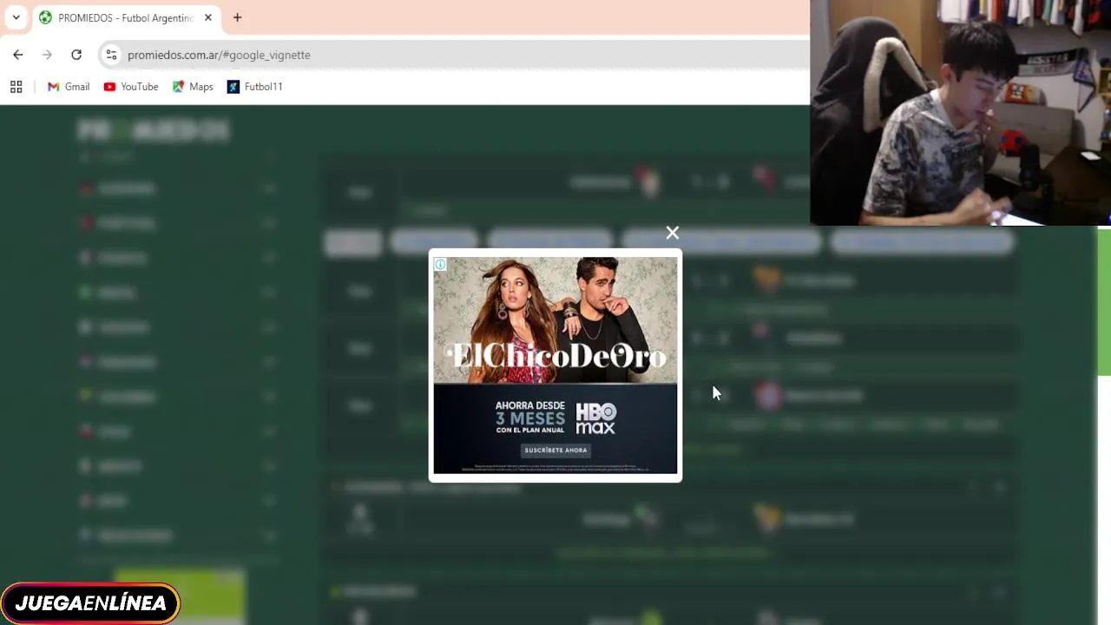
Task: Click the JUEGAENLÍNEA banner
Action: tap(90, 603)
